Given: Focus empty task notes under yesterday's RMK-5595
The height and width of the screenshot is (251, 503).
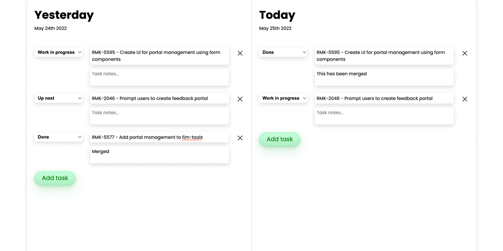Looking at the screenshot, I should (159, 77).
